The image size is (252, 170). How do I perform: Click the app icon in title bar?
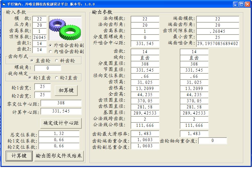point(4,4)
